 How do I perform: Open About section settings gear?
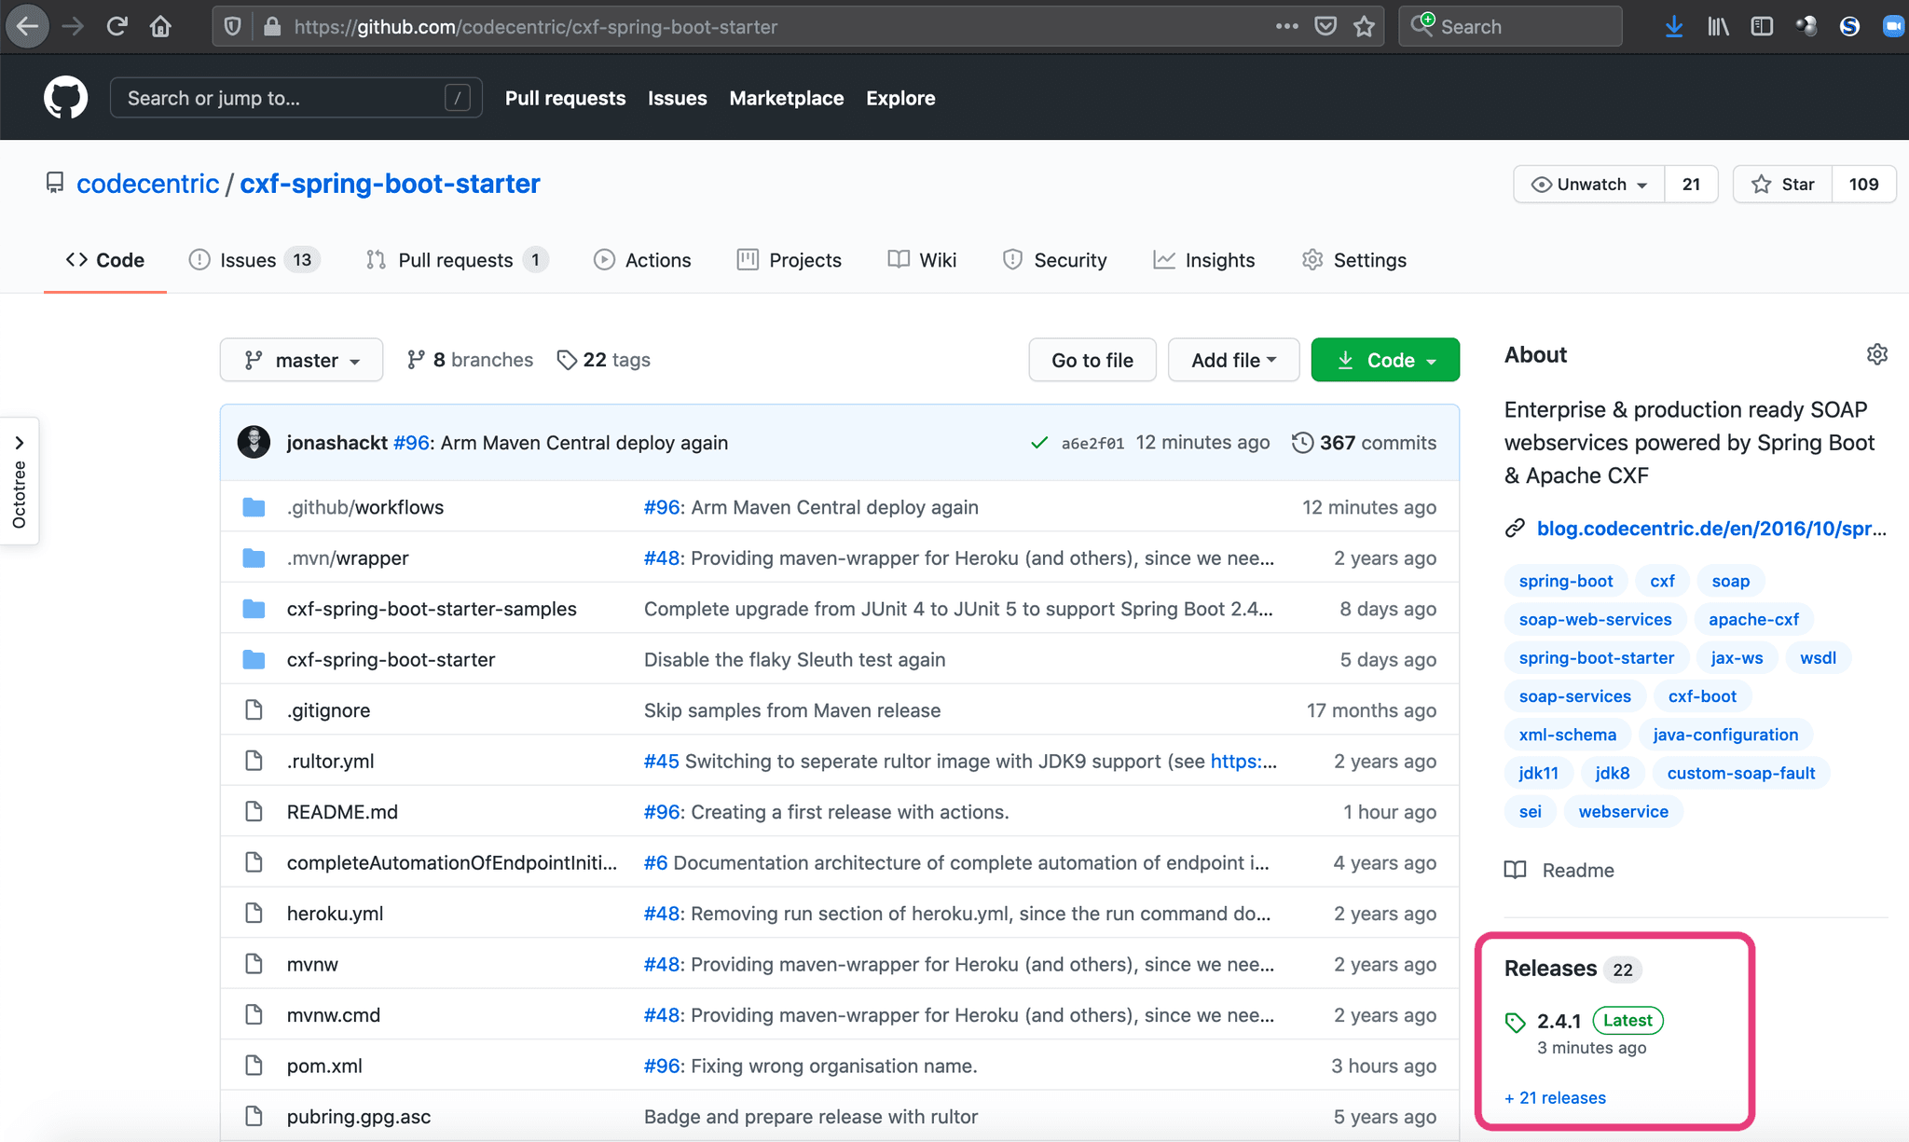click(x=1876, y=354)
